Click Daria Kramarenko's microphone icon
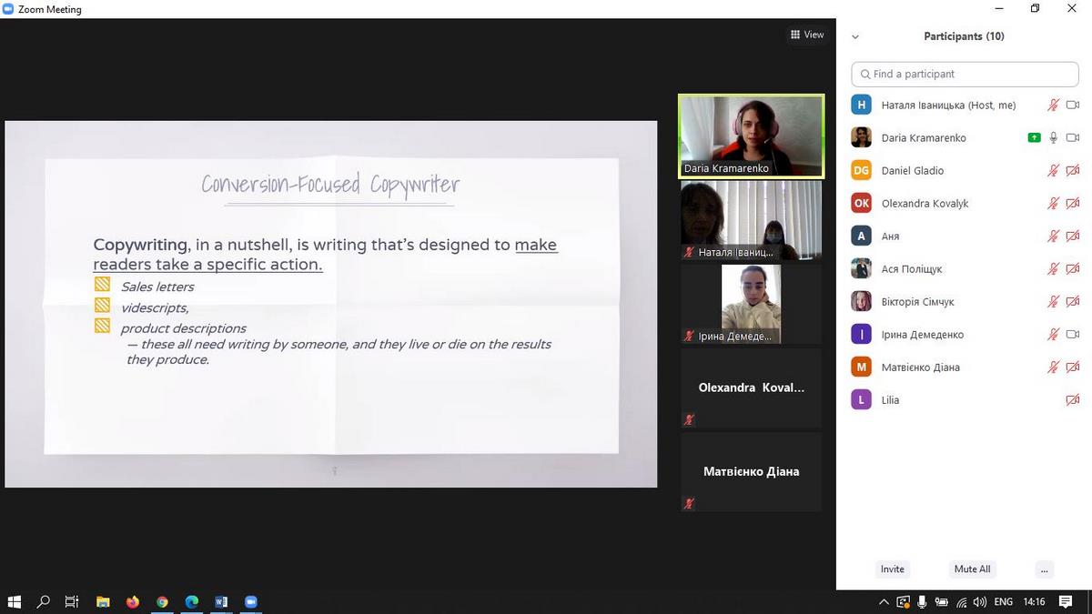Screen dimensions: 1092x614 tap(1054, 138)
